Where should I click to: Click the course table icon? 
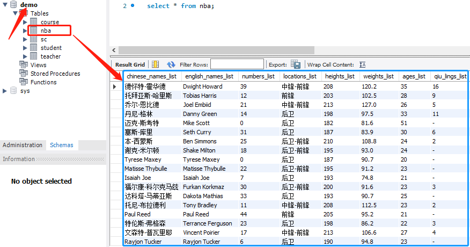pyautogui.click(x=34, y=22)
